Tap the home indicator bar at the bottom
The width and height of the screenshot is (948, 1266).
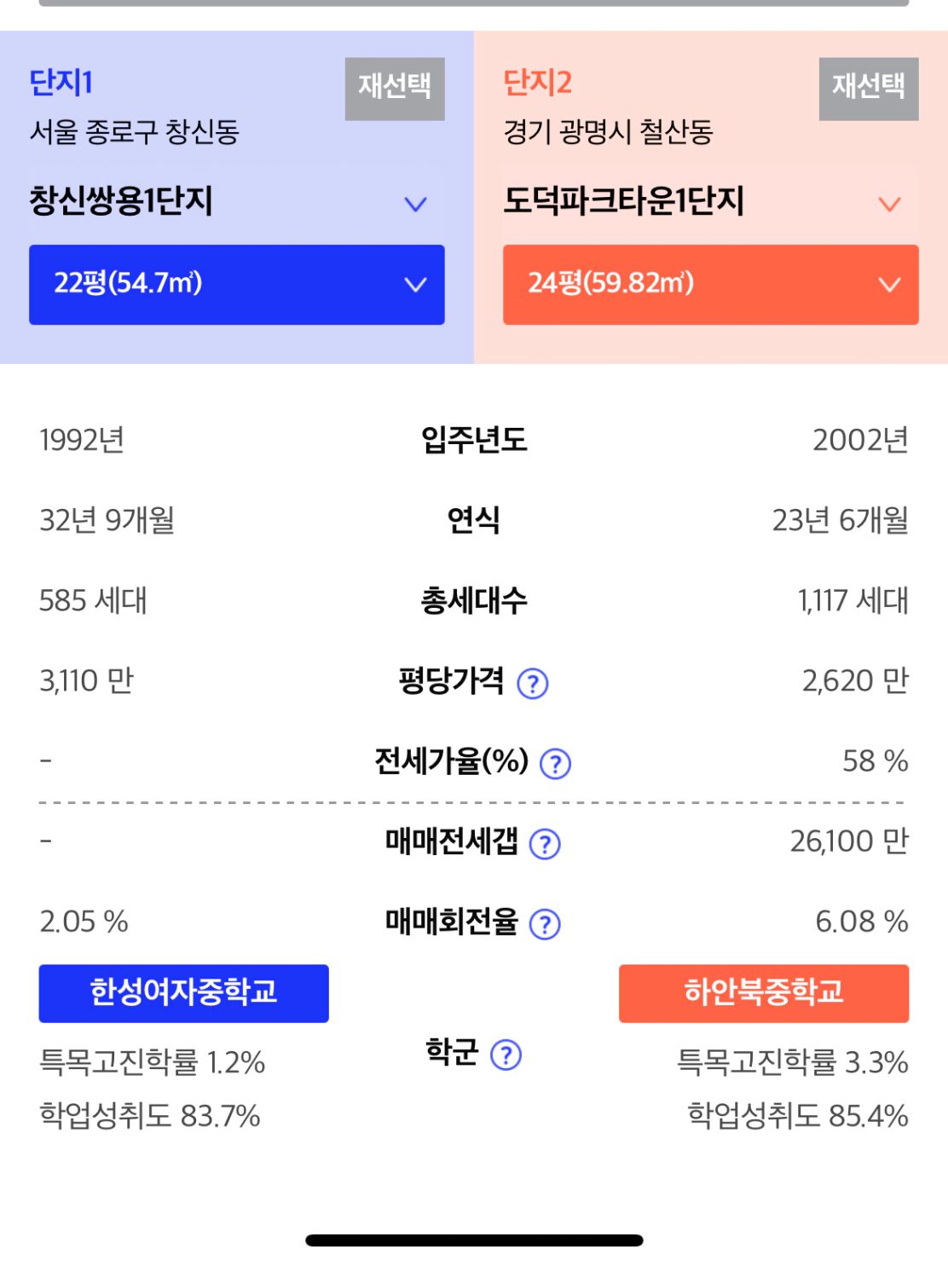click(x=474, y=1240)
